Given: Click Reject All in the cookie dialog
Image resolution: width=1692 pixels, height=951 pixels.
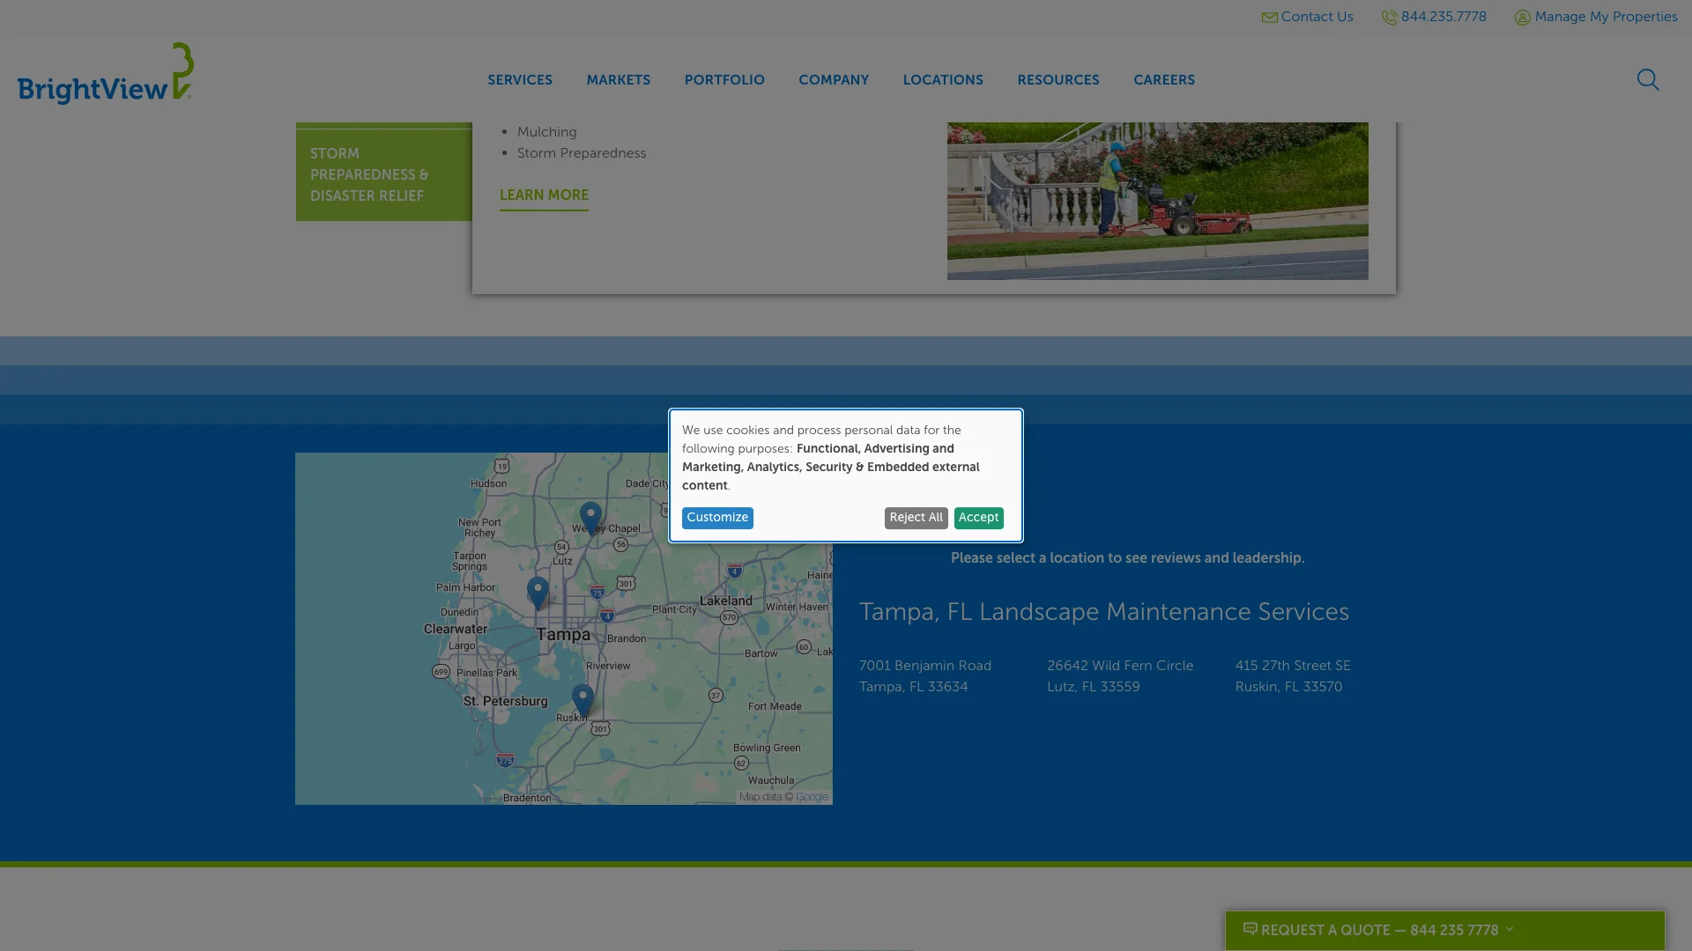Looking at the screenshot, I should [x=916, y=518].
